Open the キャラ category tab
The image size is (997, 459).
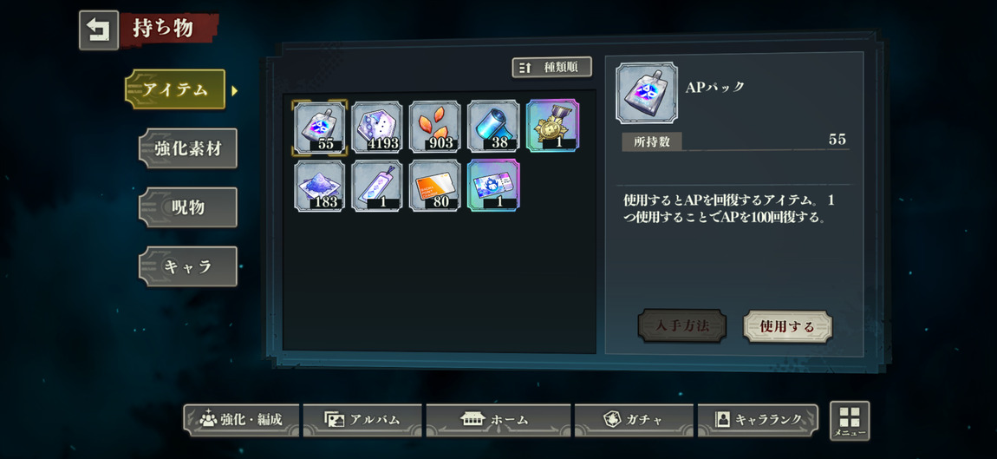(x=187, y=266)
